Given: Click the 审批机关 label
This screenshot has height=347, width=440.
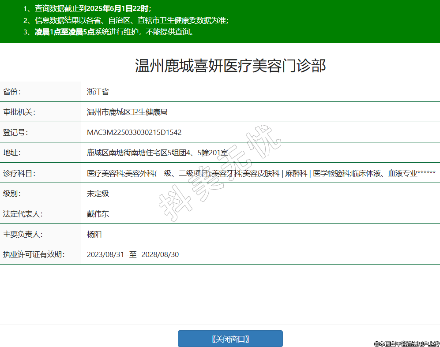Looking at the screenshot, I should pyautogui.click(x=19, y=112).
